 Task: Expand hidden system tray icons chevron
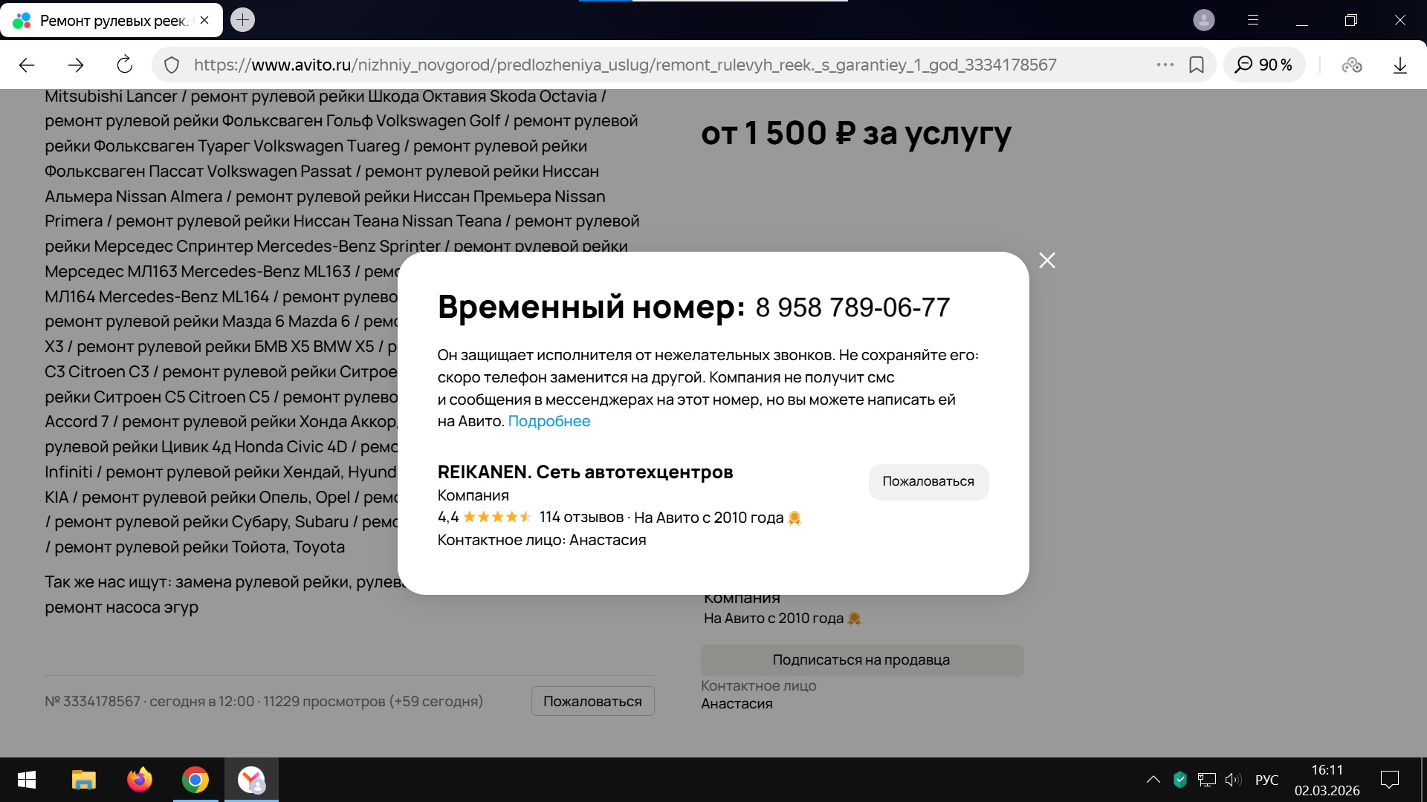pyautogui.click(x=1153, y=780)
